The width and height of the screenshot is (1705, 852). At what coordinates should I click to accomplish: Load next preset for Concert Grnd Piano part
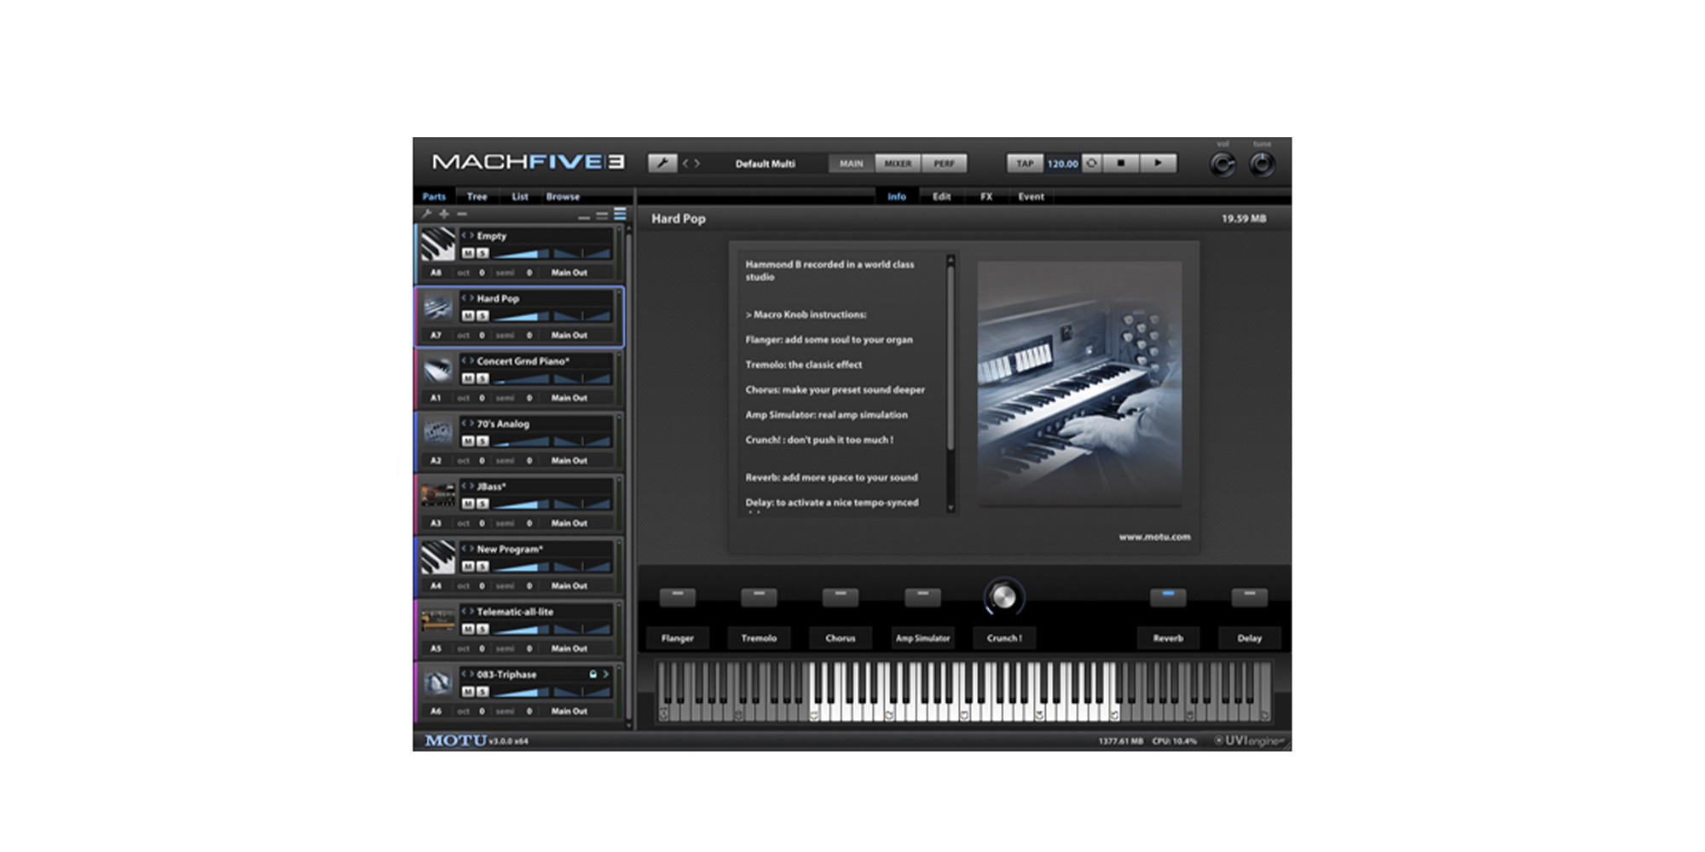click(471, 360)
